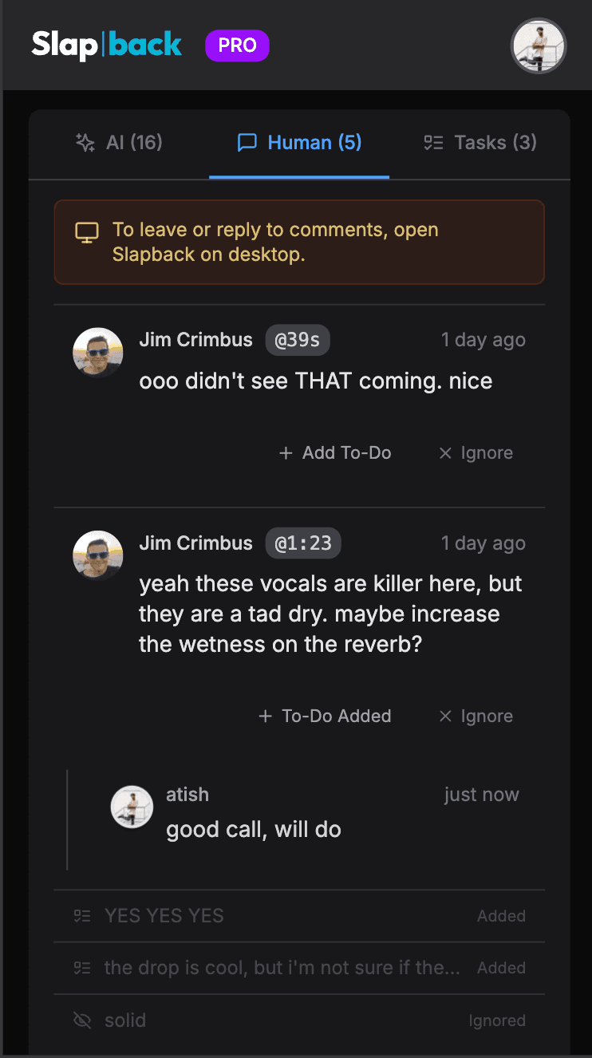Click the sparkle icon on the AI tab
The height and width of the screenshot is (1058, 592).
(x=84, y=142)
